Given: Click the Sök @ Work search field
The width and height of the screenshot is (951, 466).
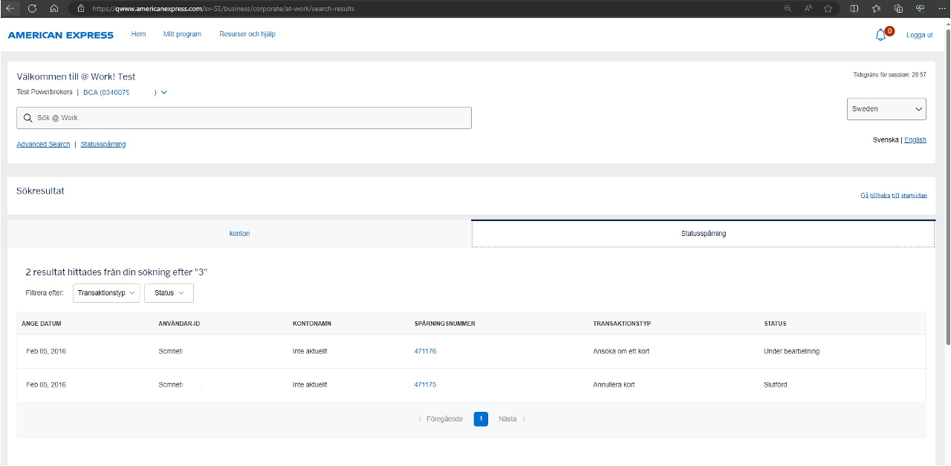Looking at the screenshot, I should point(244,118).
